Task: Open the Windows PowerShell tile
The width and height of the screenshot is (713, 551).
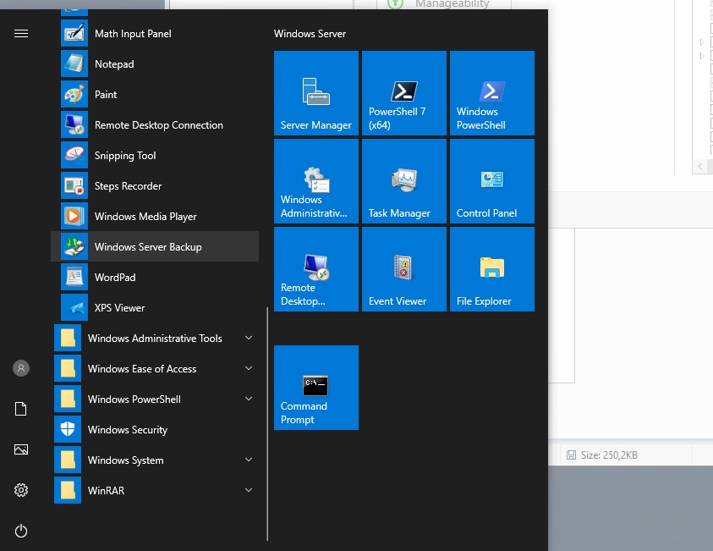Action: (x=492, y=93)
